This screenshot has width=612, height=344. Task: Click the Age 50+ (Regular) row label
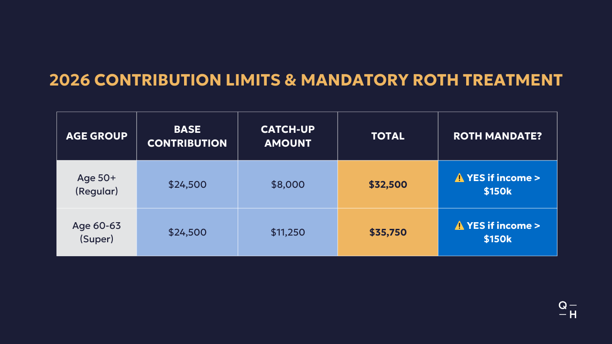(x=97, y=184)
